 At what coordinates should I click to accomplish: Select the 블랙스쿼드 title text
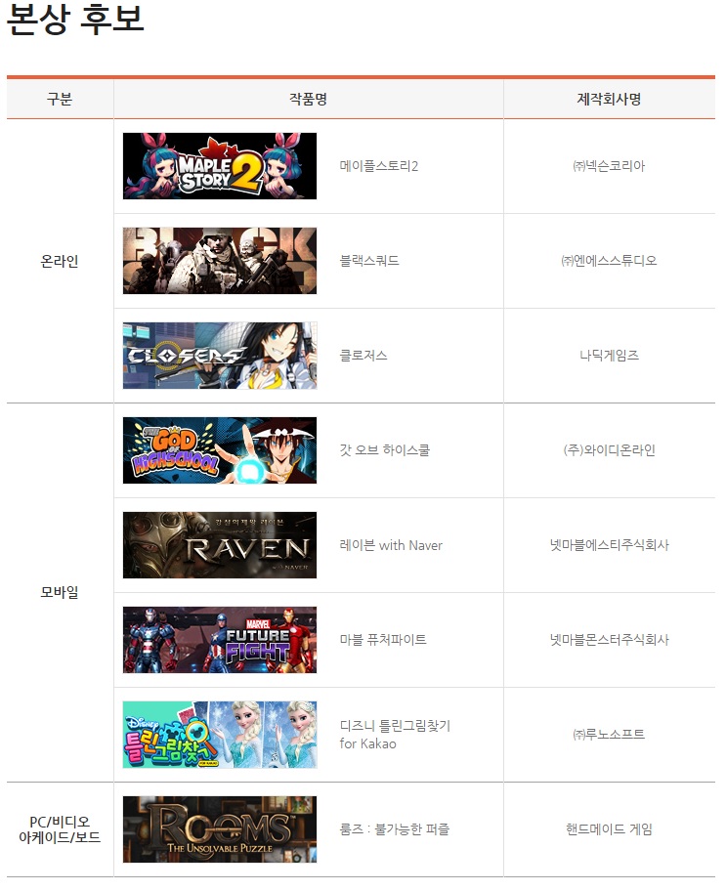pyautogui.click(x=369, y=261)
